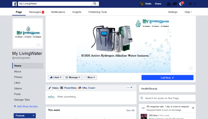Open the account dropdown arrow in top bar
Screen dimensions: 208x119
(195, 4)
